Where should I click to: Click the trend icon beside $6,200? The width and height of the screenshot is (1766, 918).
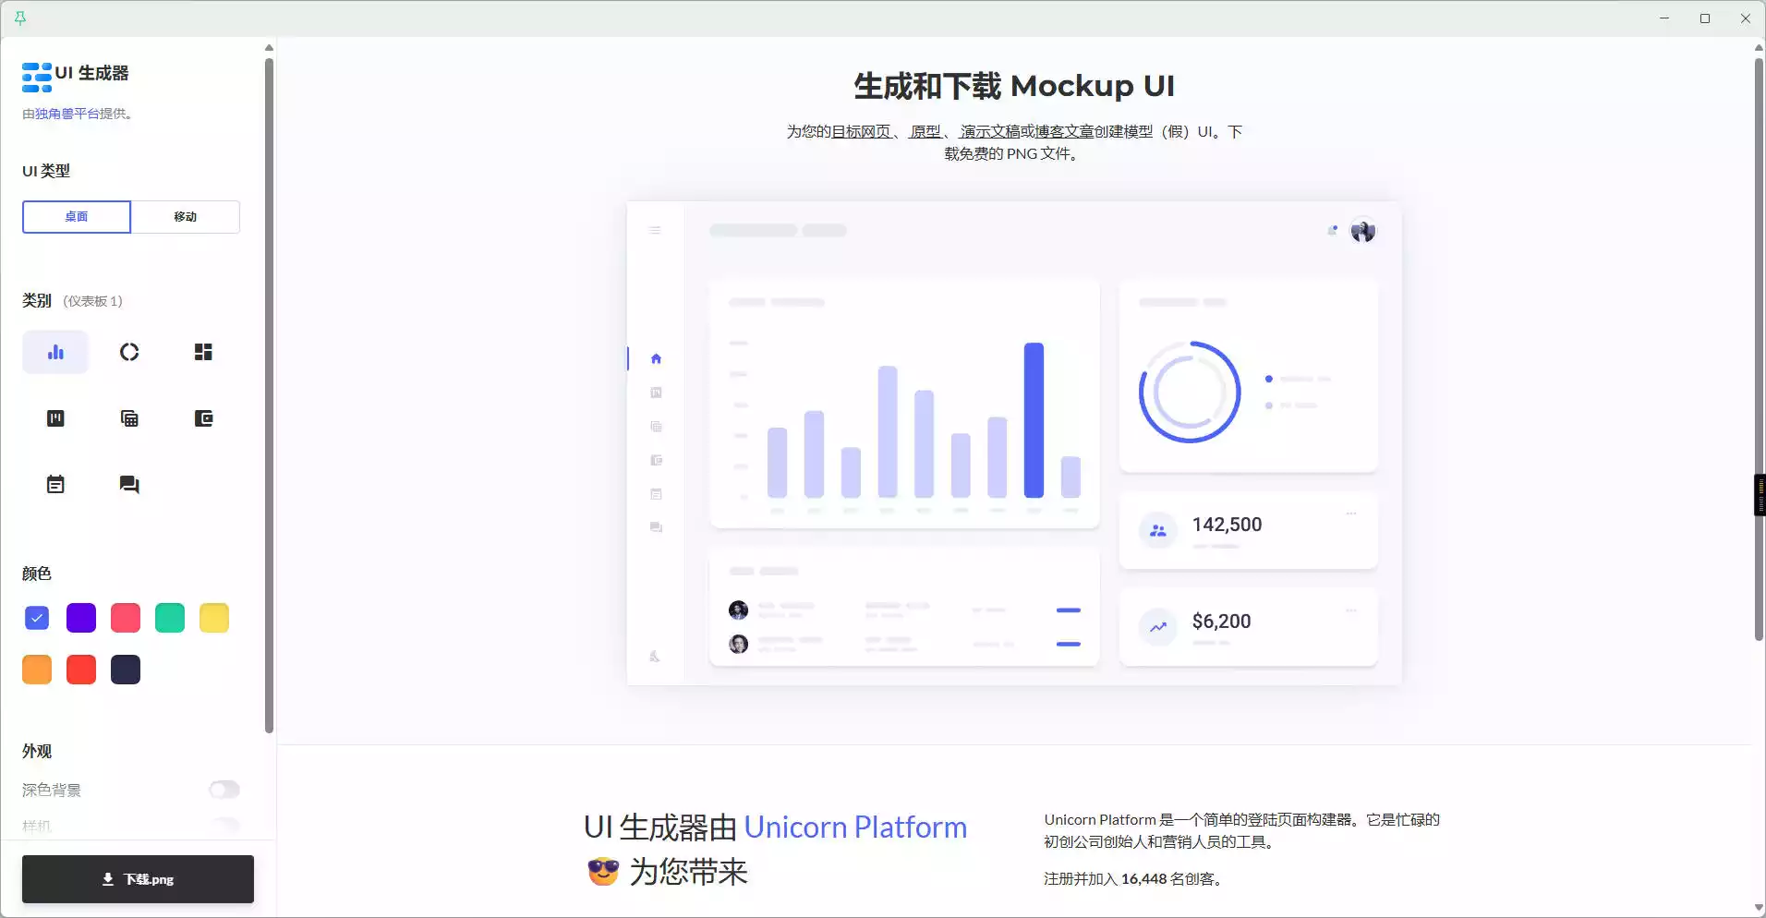1158,627
